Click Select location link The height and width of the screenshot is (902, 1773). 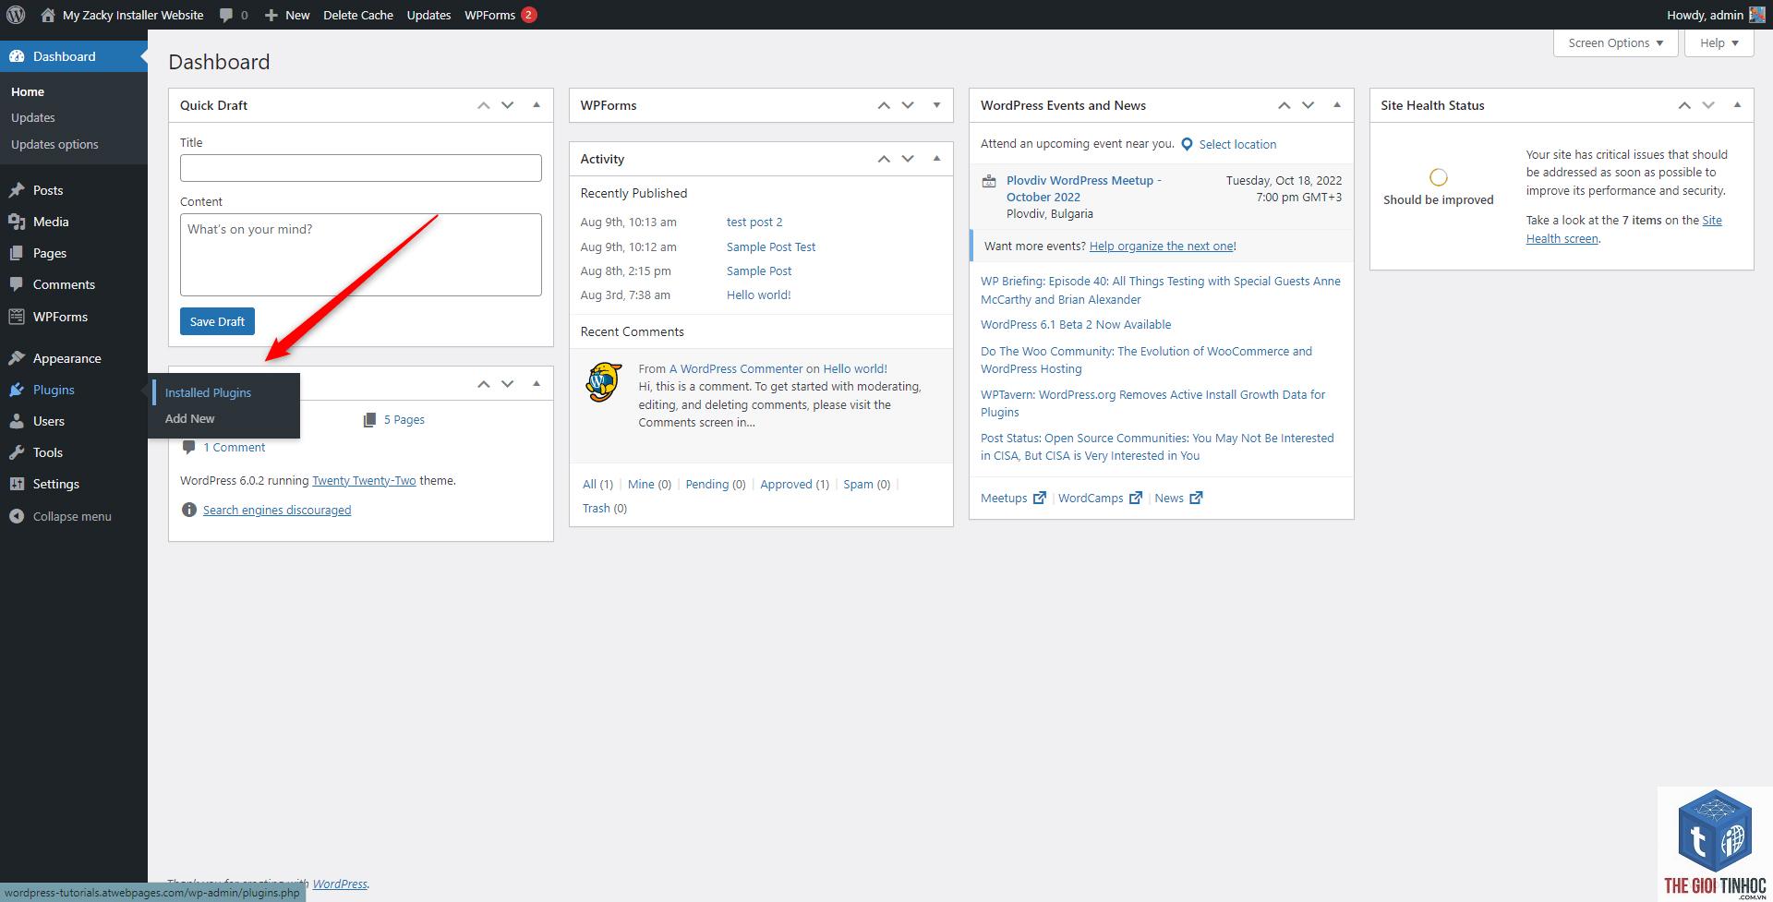[1237, 144]
